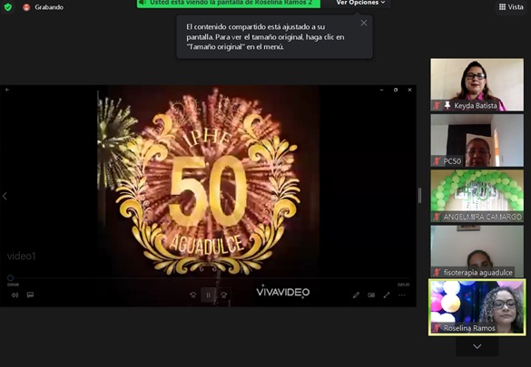531x367 pixels.
Task: Switch to mini view in the player
Action: pyautogui.click(x=371, y=295)
